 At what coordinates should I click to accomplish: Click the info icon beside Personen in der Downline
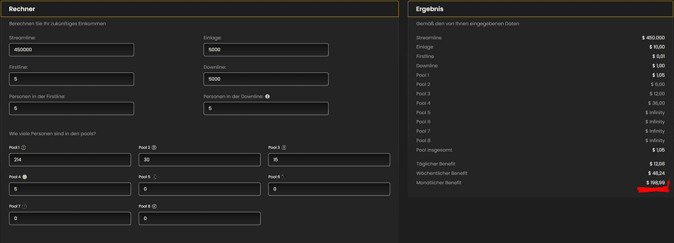pos(267,97)
